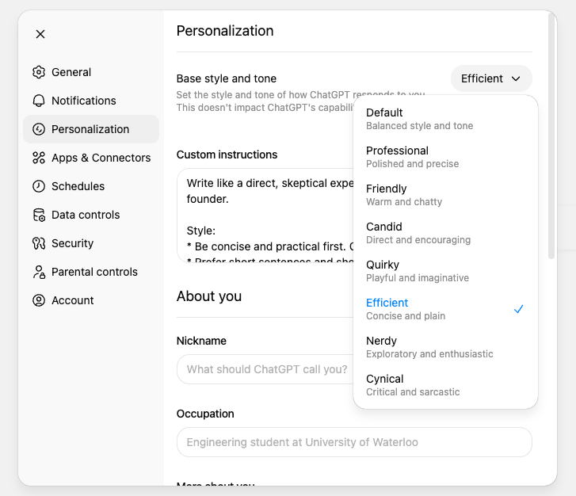Pick the Nerdy exploratory option
This screenshot has height=496, width=576.
click(445, 347)
